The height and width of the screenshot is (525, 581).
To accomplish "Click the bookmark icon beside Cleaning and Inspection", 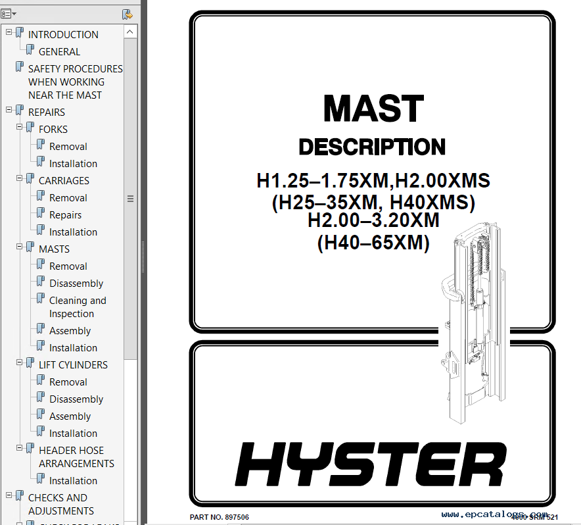I will coord(40,298).
